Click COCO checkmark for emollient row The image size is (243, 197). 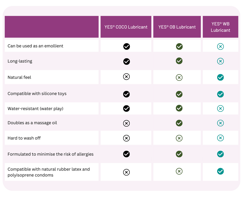[127, 46]
